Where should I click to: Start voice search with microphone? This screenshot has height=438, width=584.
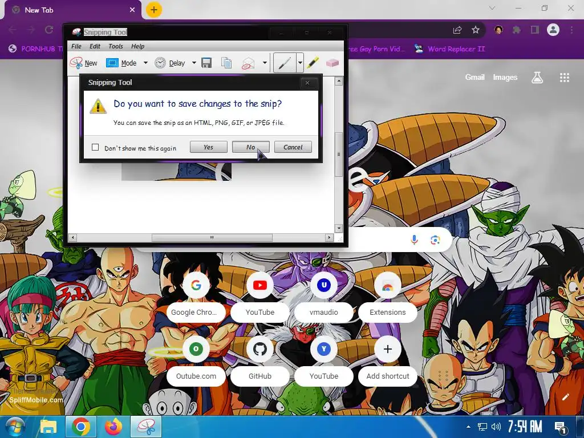414,240
